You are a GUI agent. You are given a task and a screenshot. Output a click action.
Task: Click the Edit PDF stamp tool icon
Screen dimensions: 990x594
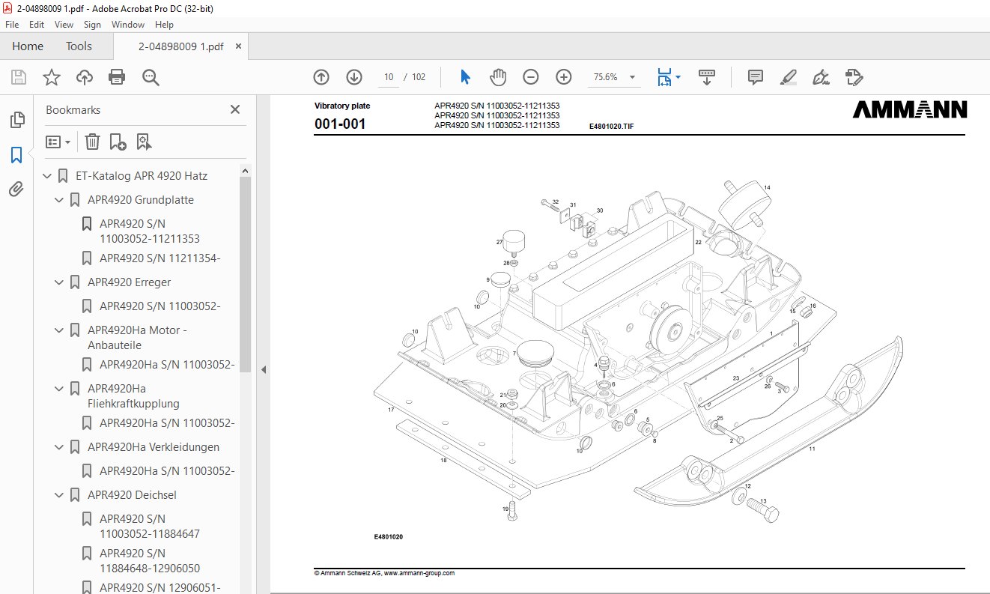pos(854,77)
